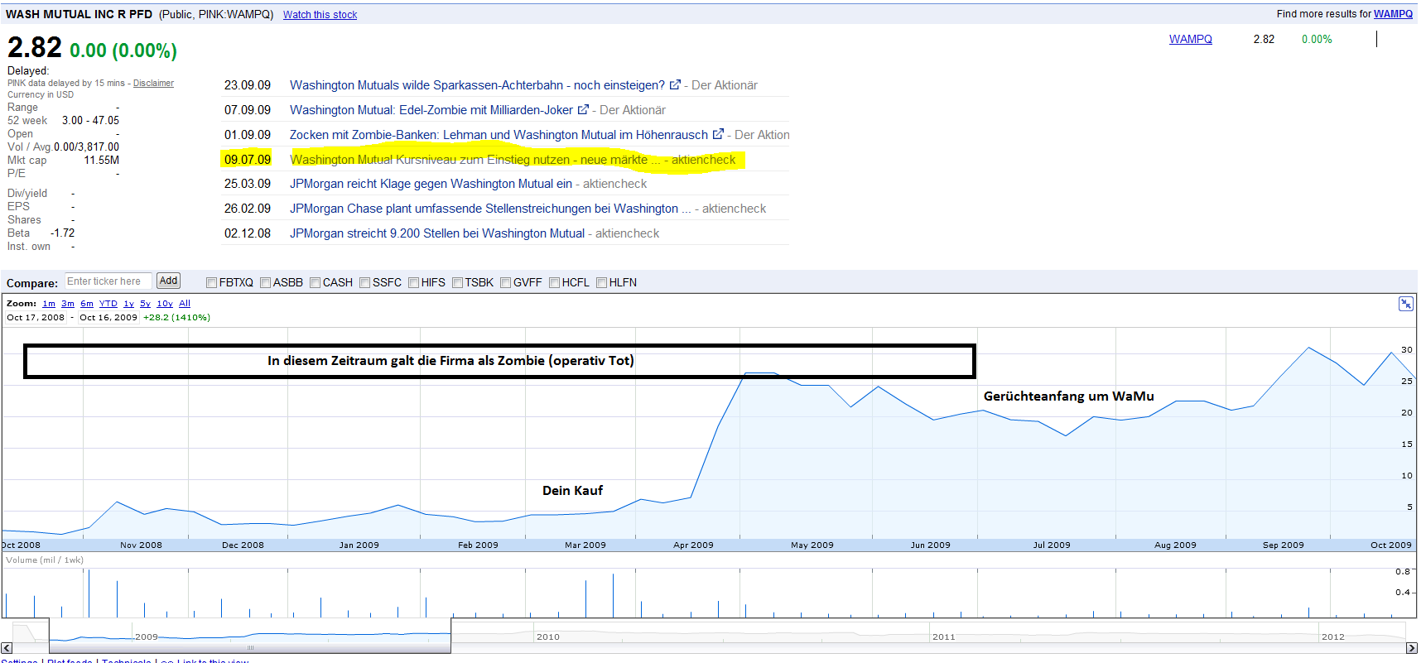Open JPMorgan reicht Klage article
This screenshot has height=663, width=1426.
pyautogui.click(x=431, y=184)
